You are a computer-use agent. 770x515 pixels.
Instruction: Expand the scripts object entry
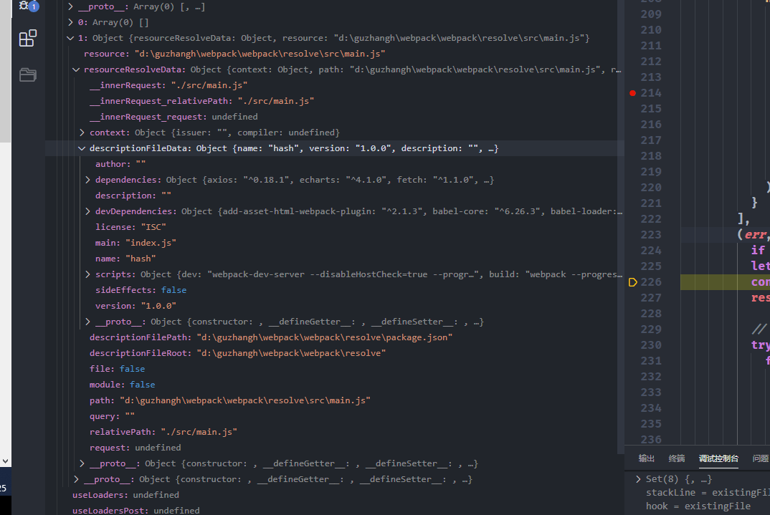click(88, 274)
